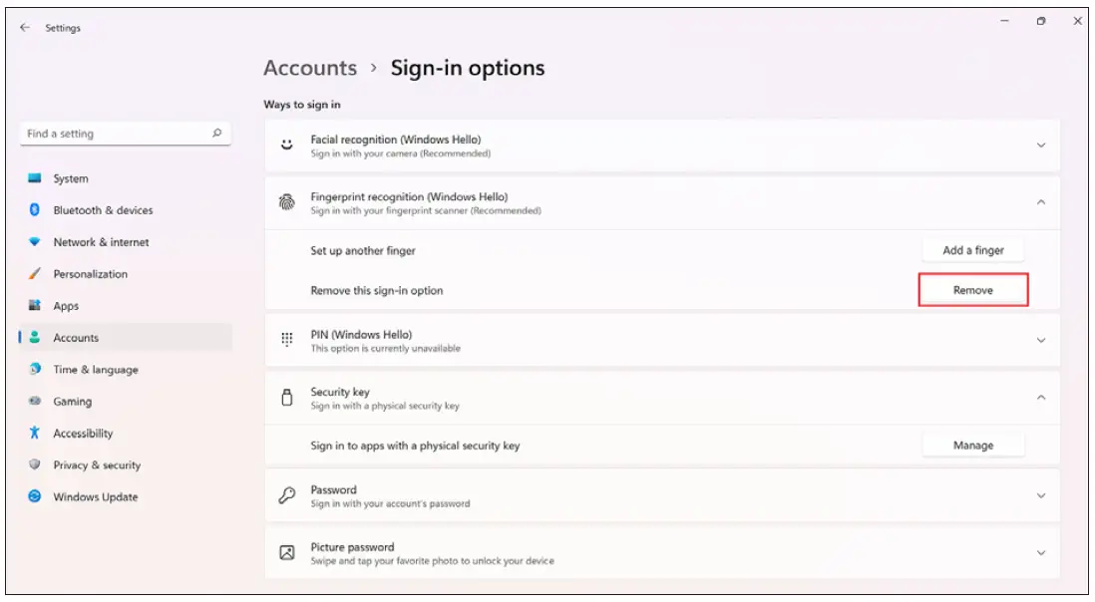Click the Gaming controller icon

click(35, 402)
